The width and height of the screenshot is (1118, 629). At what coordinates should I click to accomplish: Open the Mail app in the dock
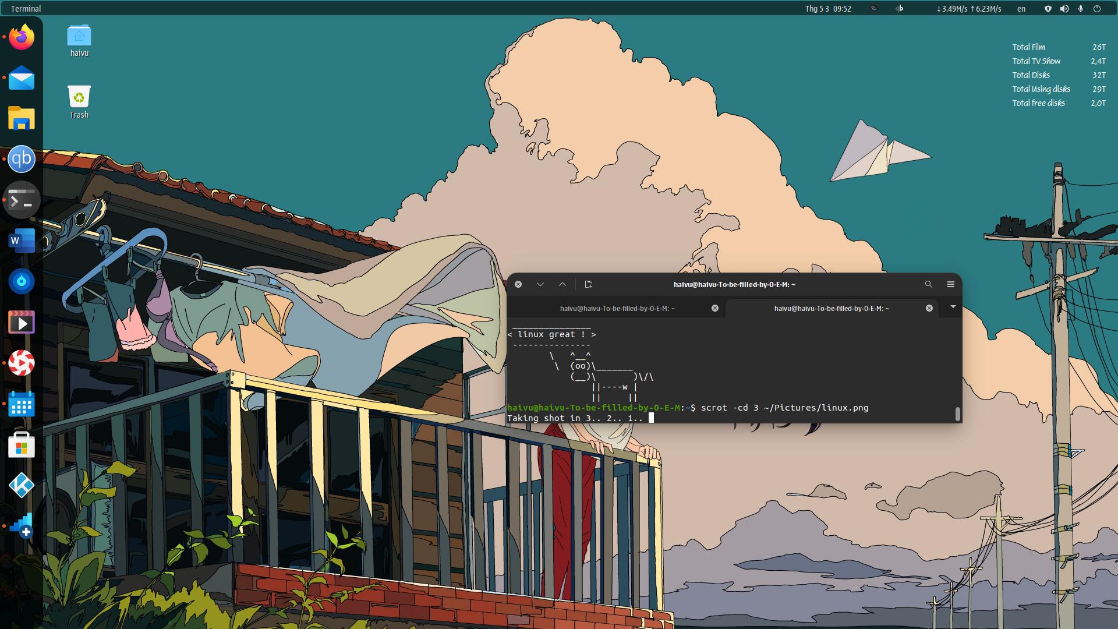click(x=22, y=78)
